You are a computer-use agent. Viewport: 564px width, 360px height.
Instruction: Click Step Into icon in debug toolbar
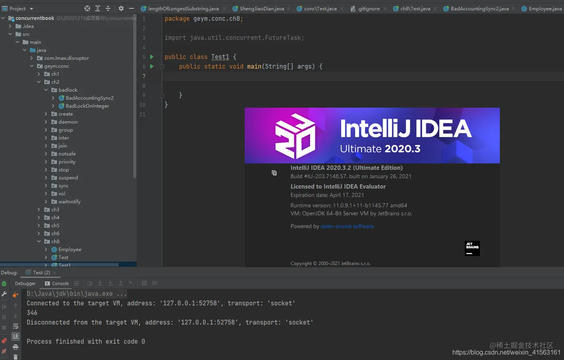pos(110,283)
